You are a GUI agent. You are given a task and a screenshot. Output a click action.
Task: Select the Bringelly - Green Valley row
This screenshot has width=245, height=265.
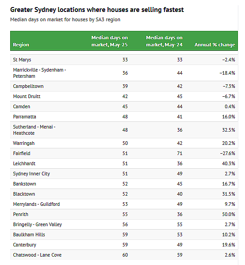point(124,224)
